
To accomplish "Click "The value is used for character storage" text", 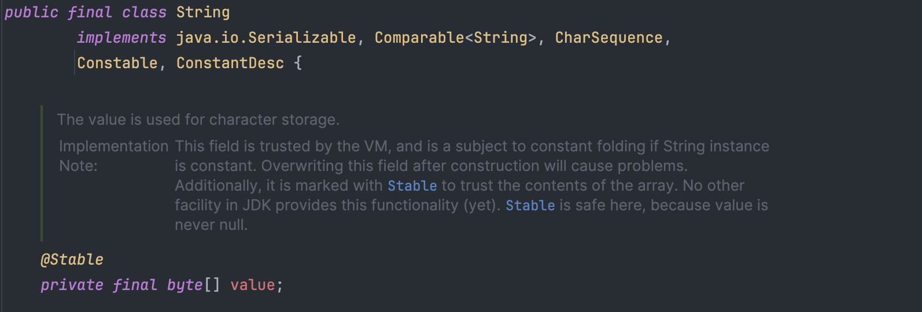I will pyautogui.click(x=198, y=120).
